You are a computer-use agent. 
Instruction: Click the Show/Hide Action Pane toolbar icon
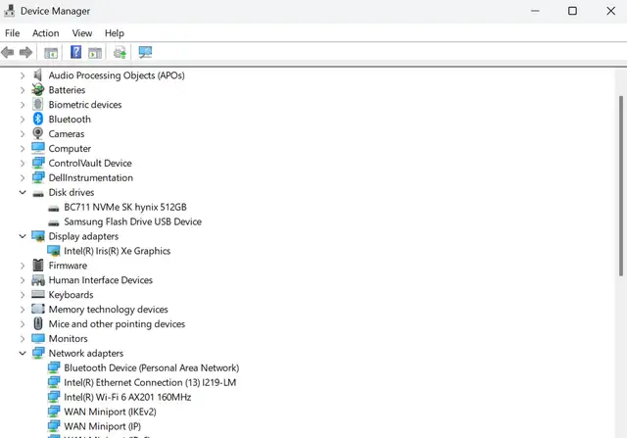95,52
